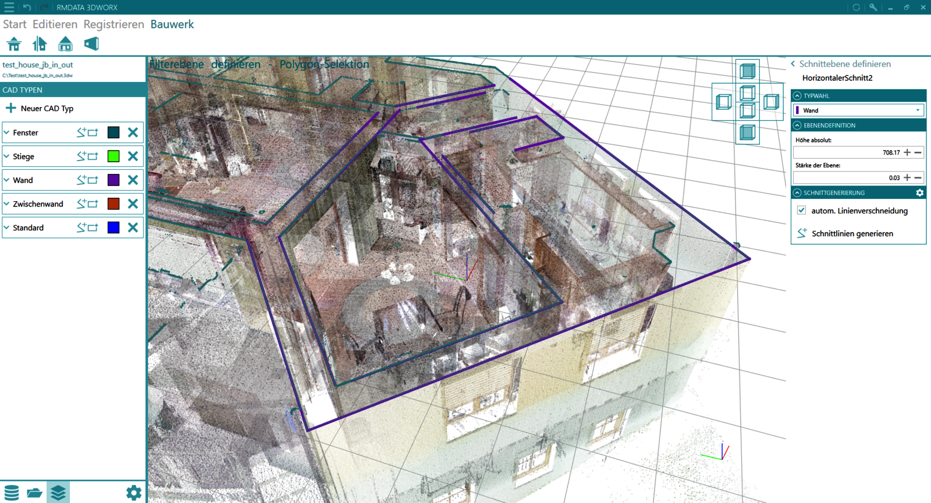
Task: Increase Höhe absolut with plus button
Action: 907,152
